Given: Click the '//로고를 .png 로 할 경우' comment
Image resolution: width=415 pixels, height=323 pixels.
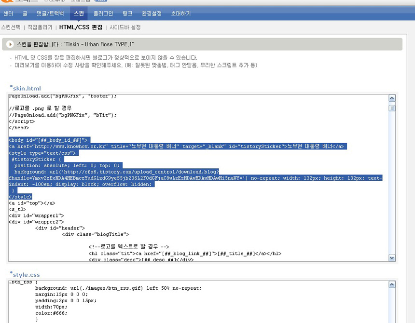Looking at the screenshot, I should coord(40,108).
